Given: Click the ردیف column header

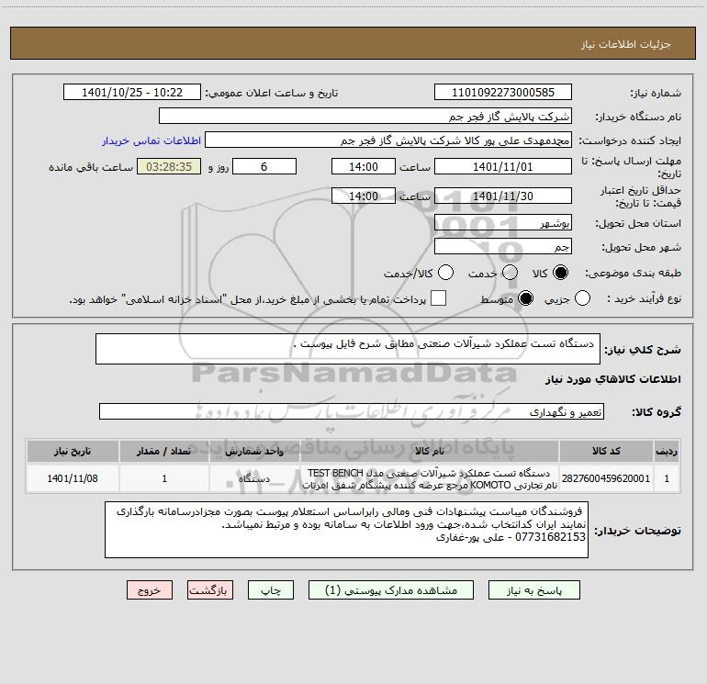Looking at the screenshot, I should [x=667, y=452].
